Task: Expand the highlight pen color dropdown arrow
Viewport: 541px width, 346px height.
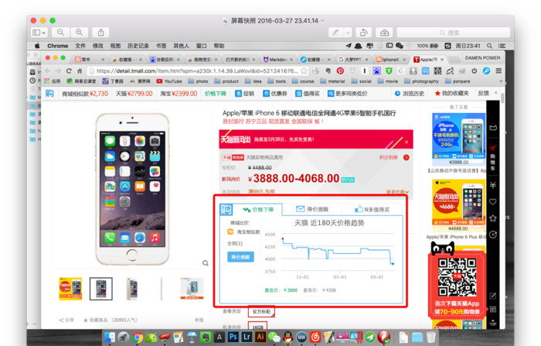Action: coord(348,33)
